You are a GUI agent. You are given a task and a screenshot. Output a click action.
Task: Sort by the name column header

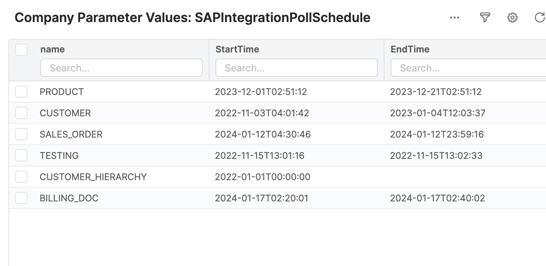coord(53,49)
